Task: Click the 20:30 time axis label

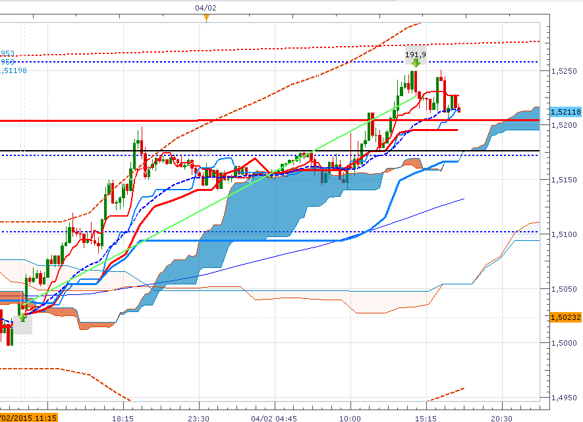Action: click(501, 419)
